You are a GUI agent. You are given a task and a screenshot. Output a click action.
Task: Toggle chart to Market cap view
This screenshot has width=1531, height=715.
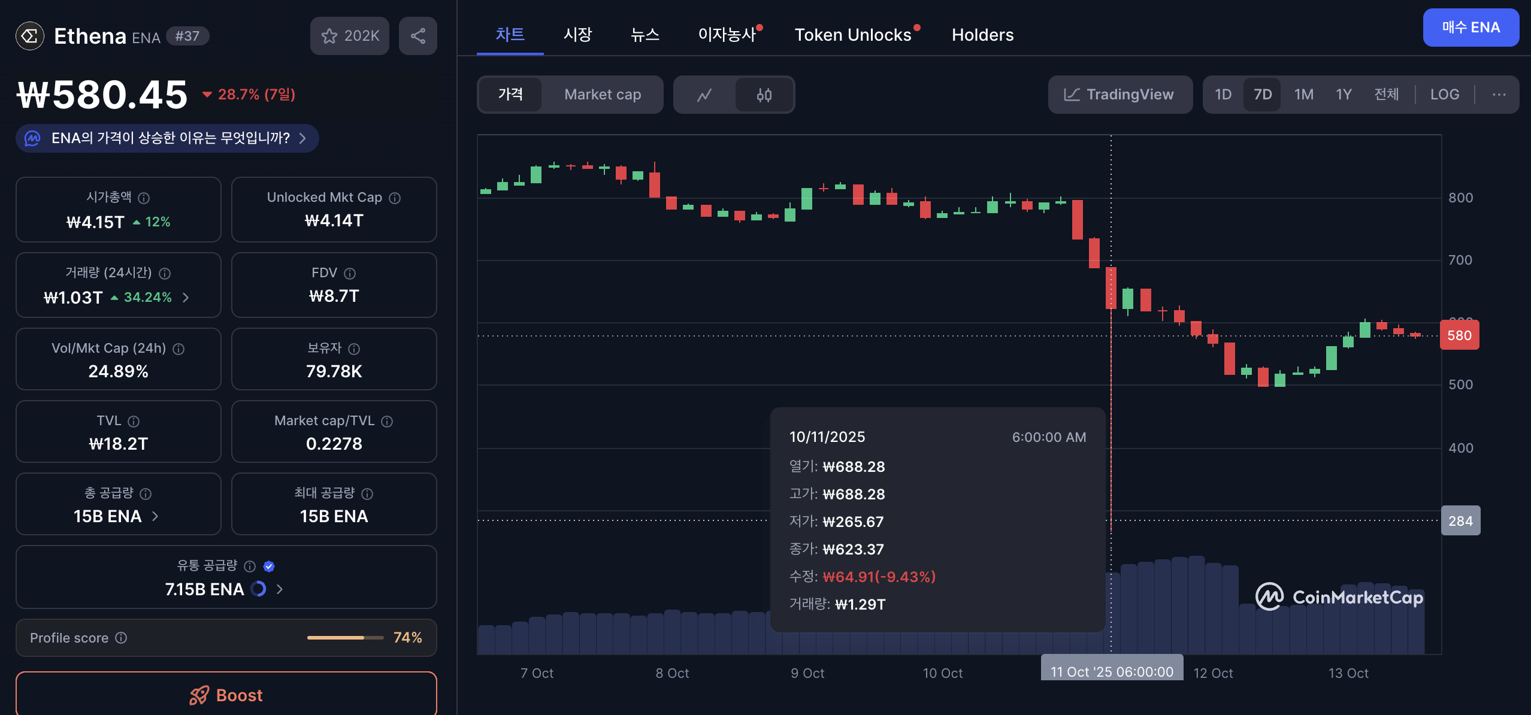point(602,95)
